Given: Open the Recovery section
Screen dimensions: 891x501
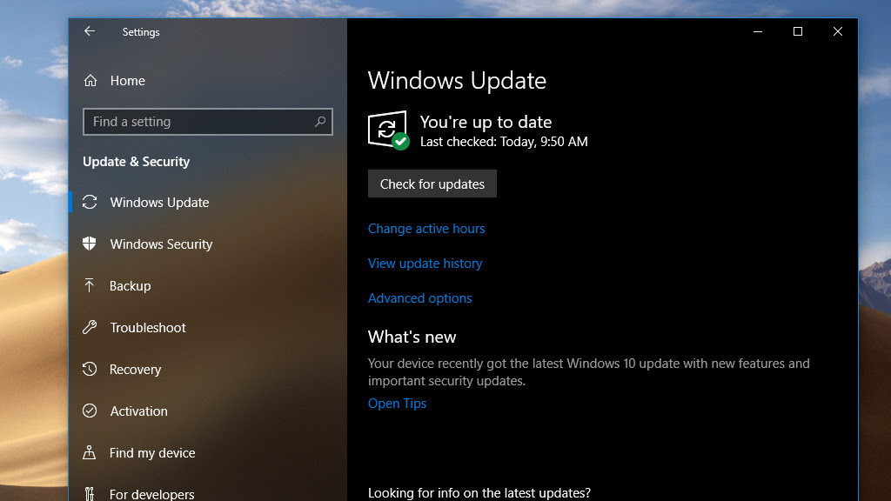Looking at the screenshot, I should pyautogui.click(x=135, y=369).
